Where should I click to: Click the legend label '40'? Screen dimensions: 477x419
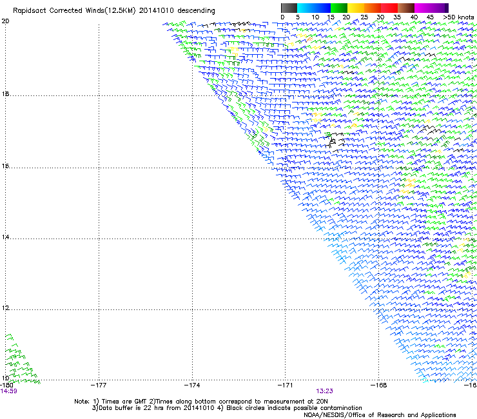(414, 17)
